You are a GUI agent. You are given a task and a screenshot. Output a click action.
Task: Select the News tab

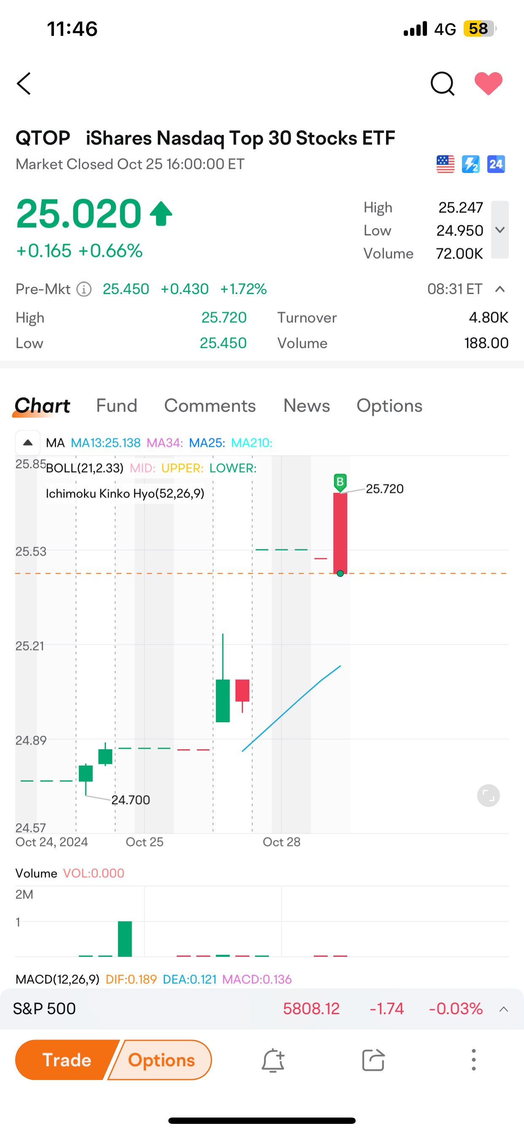click(x=306, y=405)
